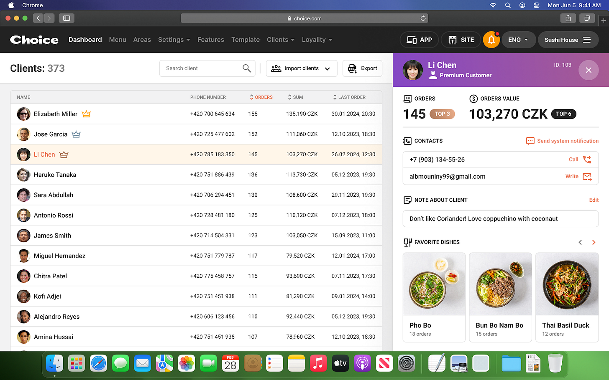This screenshot has height=380, width=609.
Task: Edit the note about client
Action: [594, 200]
